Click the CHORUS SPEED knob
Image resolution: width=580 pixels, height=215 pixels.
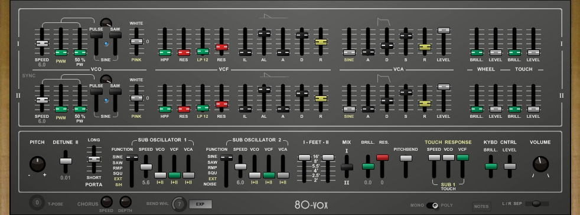106,201
